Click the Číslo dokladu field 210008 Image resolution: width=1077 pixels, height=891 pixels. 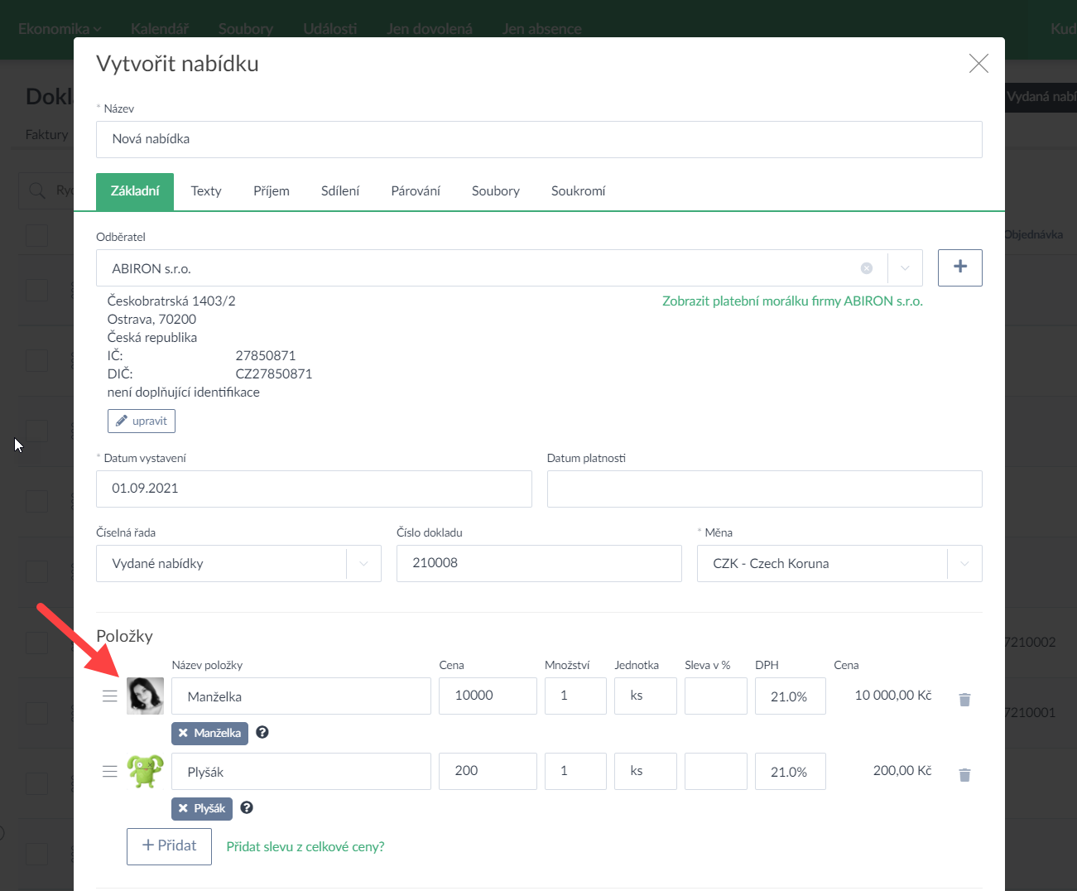pyautogui.click(x=539, y=563)
